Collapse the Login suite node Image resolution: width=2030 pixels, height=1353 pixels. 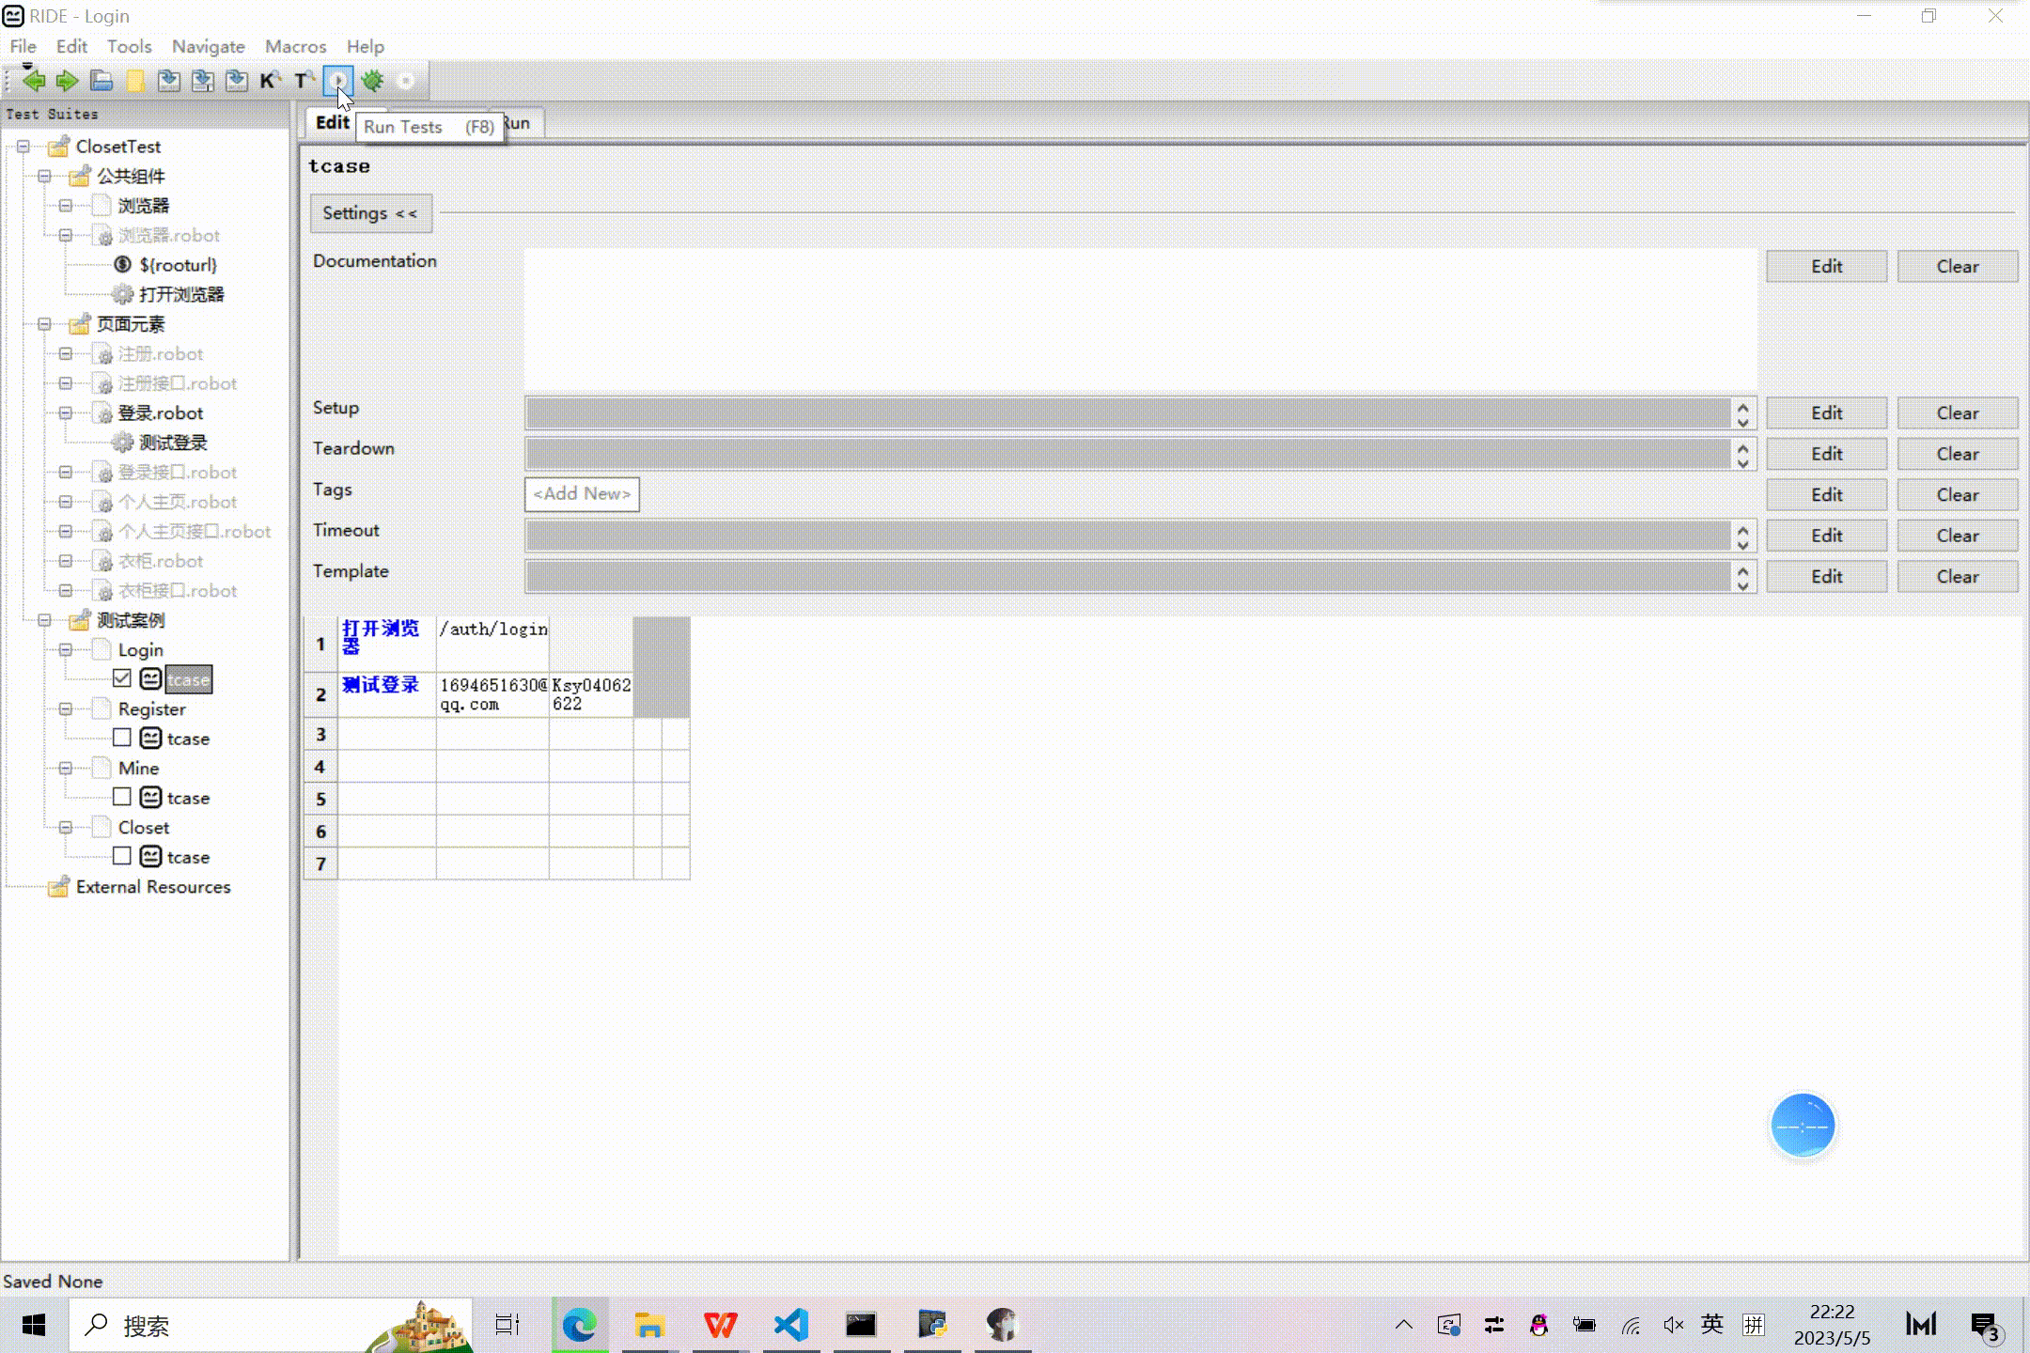click(x=66, y=650)
